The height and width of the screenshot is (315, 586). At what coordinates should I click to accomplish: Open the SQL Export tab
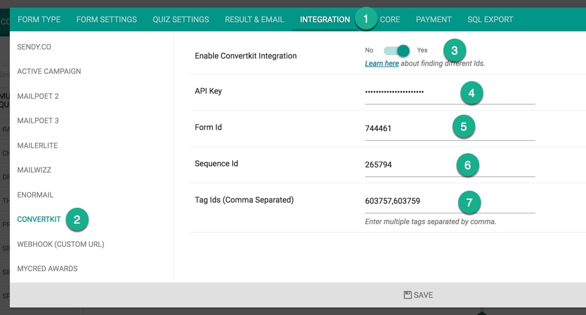tap(490, 19)
